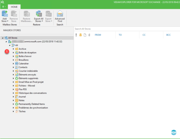
Task: Click the Permanently Deleted Items recycle icon
Action: [17, 104]
